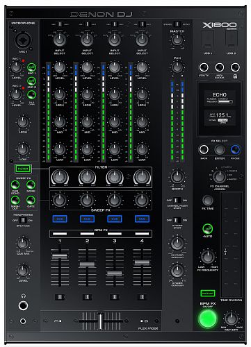Click the channel 3 Low EQ knob
Viewport: 251px width, 347px height.
pyautogui.click(x=115, y=149)
